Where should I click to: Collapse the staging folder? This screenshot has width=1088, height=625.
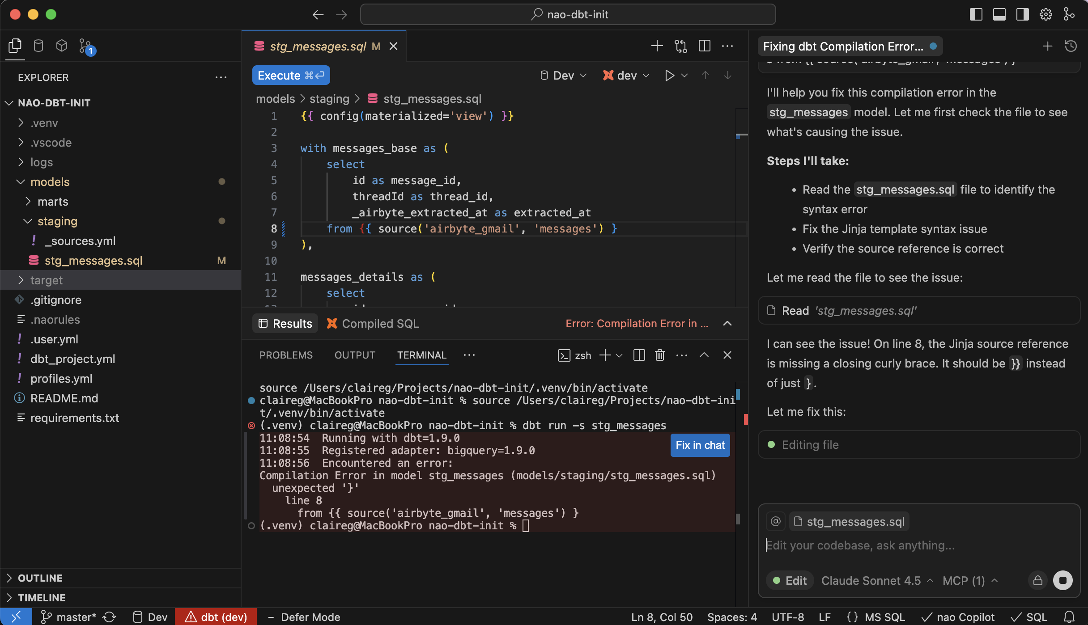pyautogui.click(x=57, y=221)
